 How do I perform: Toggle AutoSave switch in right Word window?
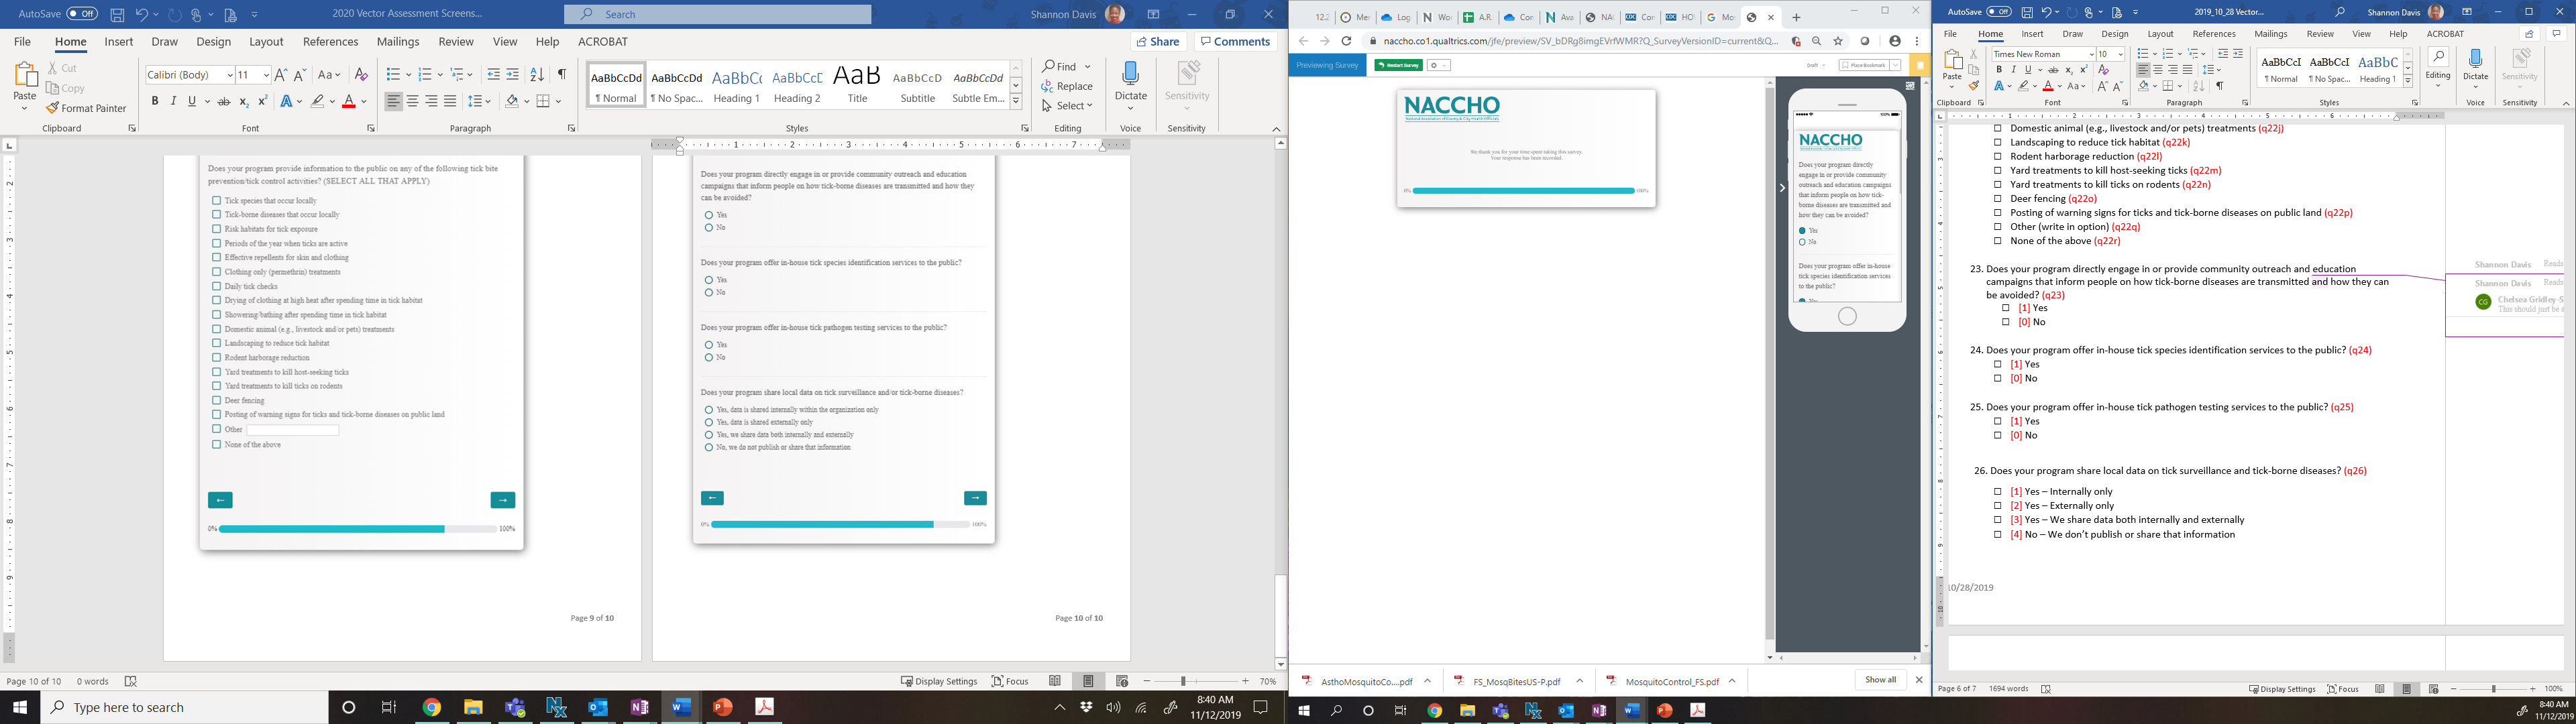point(1999,12)
